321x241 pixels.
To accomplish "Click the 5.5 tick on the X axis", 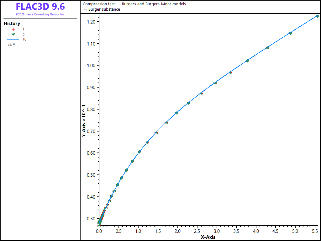I will [x=315, y=231].
